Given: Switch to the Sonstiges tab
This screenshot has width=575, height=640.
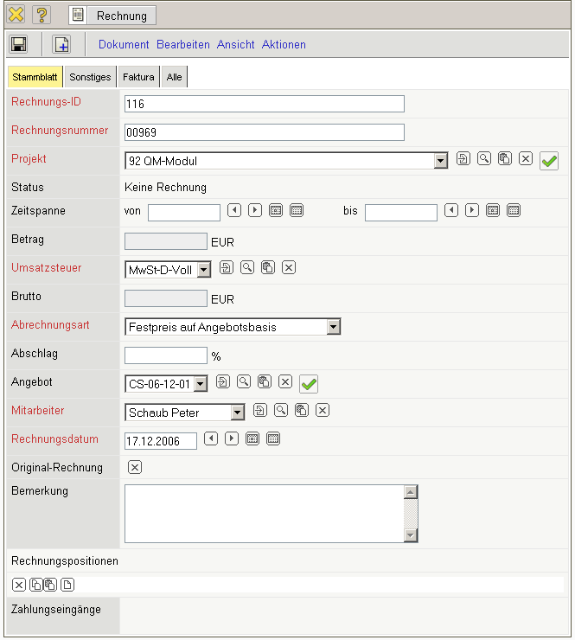Looking at the screenshot, I should (90, 77).
